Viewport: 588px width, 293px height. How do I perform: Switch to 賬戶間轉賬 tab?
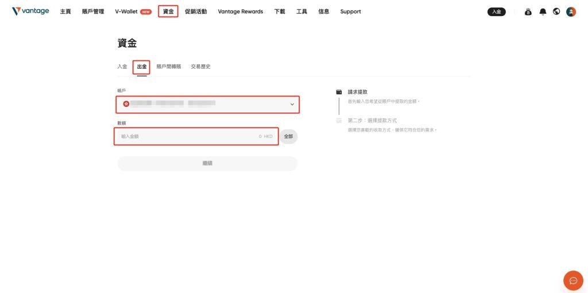[x=169, y=67]
